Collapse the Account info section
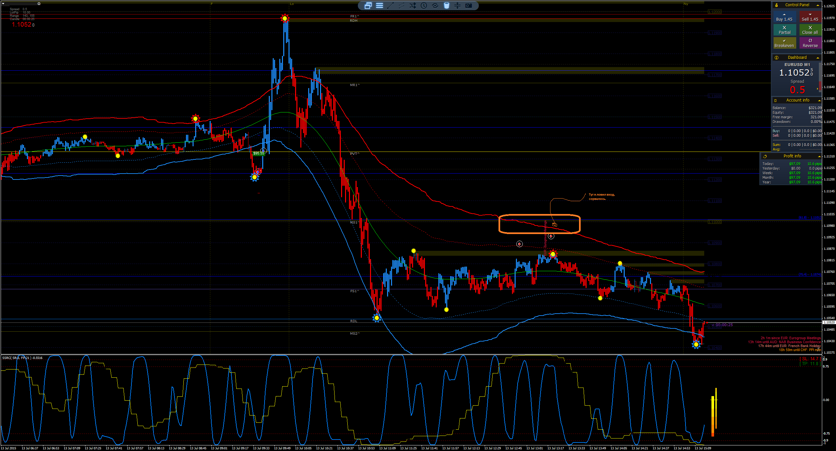Viewport: 836px width, 451px height. 819,100
